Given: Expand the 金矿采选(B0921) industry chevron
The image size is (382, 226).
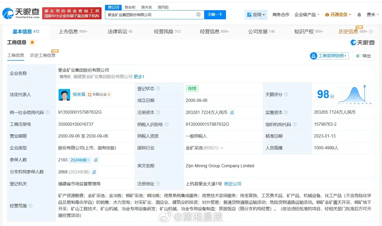Looking at the screenshot, I should [222, 148].
